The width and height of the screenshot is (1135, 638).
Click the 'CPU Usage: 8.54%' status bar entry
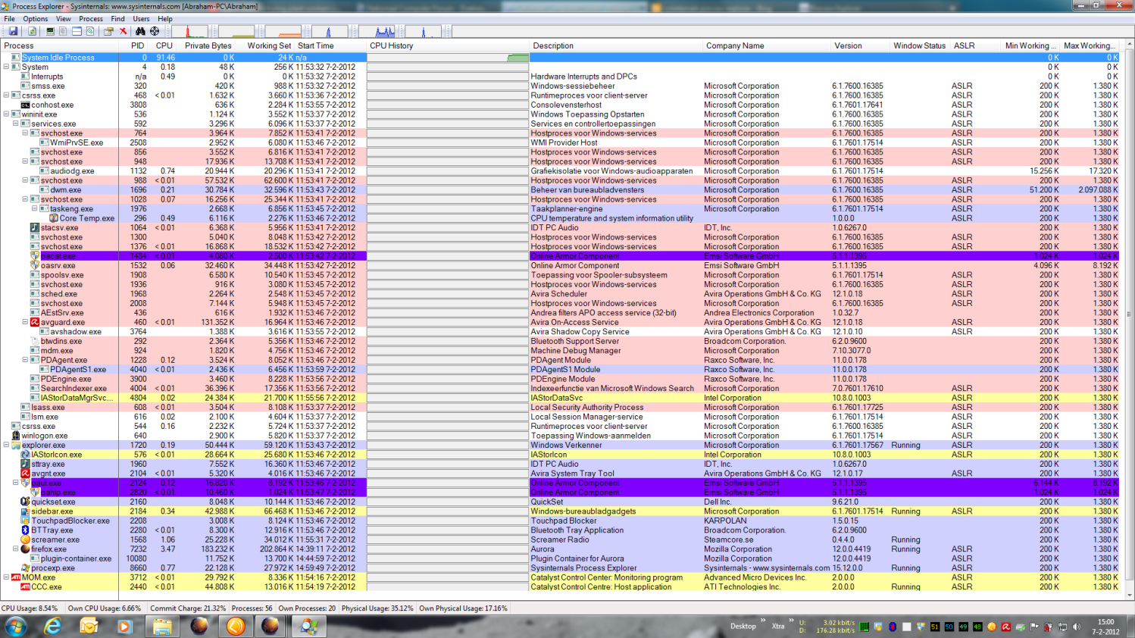coord(30,608)
